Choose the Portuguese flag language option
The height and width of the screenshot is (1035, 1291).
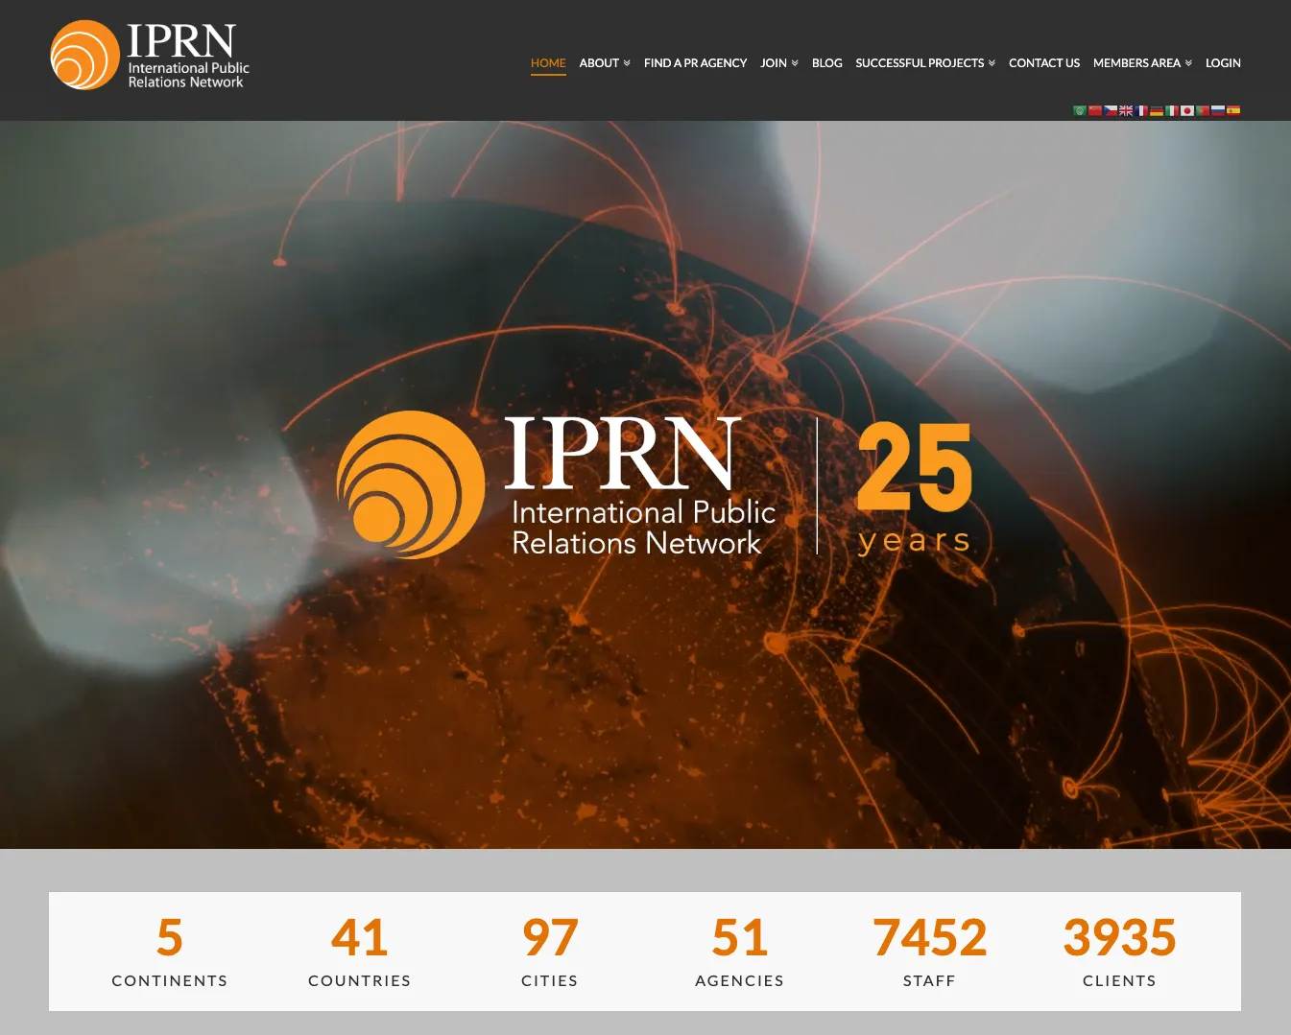tap(1203, 111)
